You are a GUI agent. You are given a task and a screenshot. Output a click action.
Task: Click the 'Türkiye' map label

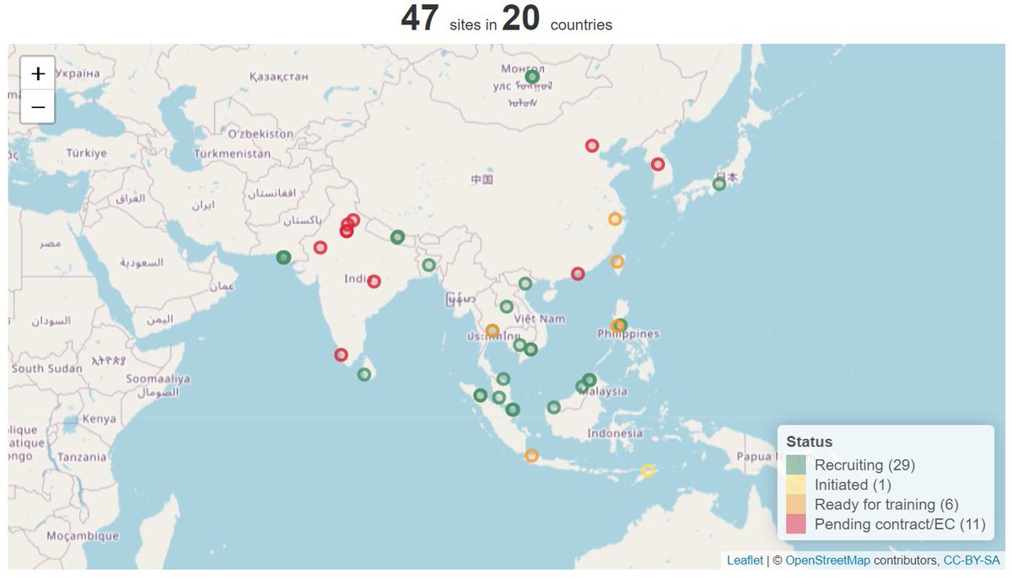pos(89,153)
